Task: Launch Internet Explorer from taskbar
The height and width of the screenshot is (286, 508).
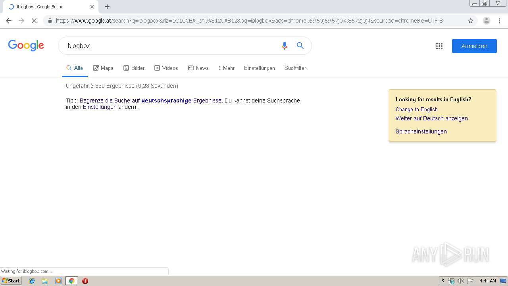Action: click(32, 281)
